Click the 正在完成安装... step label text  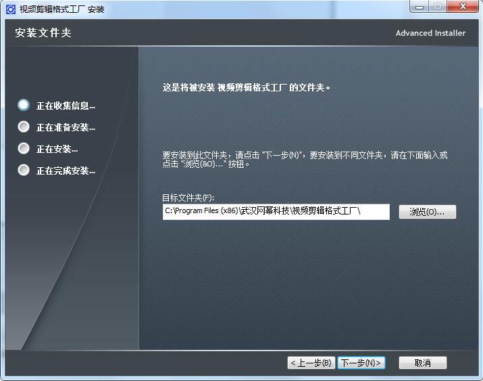click(66, 171)
